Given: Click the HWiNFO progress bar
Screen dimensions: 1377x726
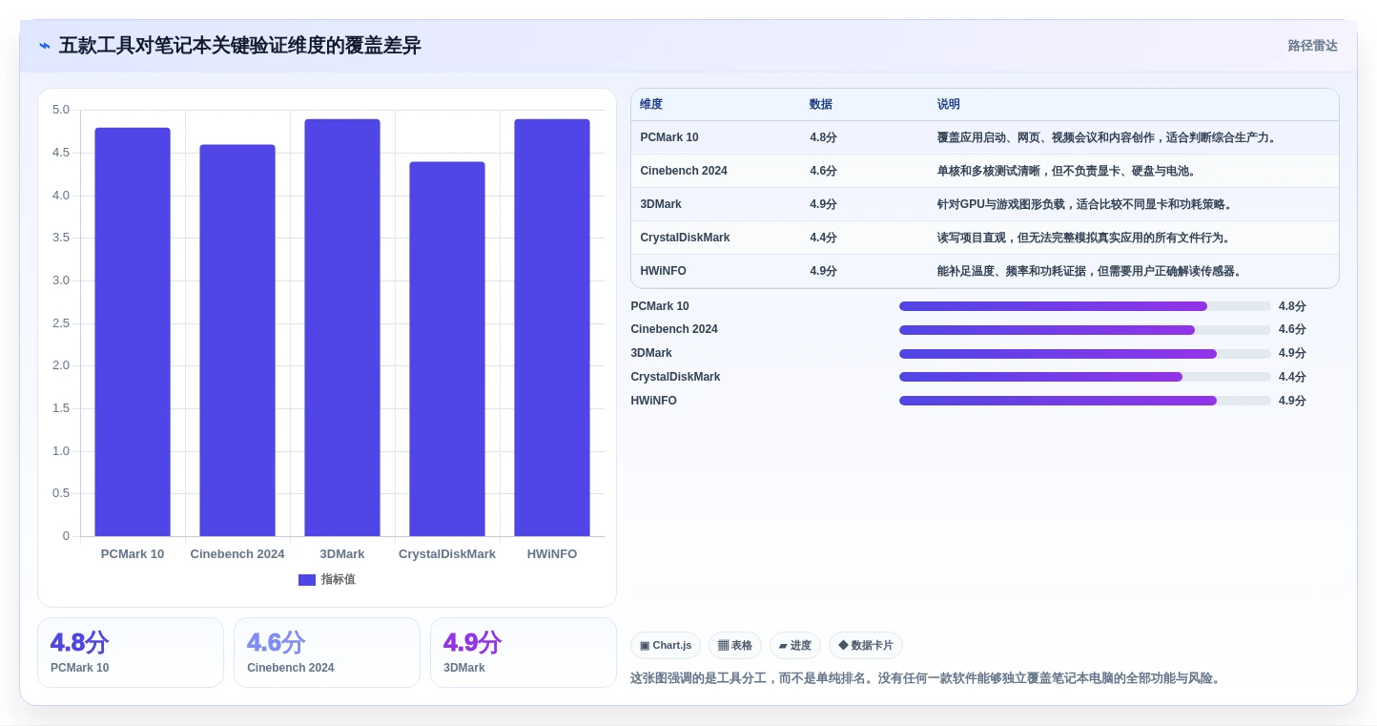Looking at the screenshot, I should click(1085, 401).
